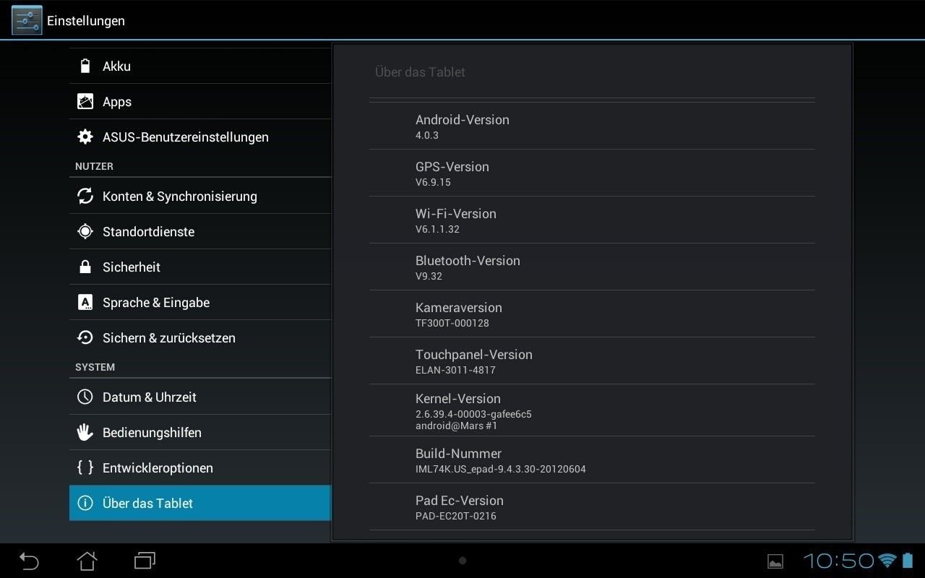
Task: Tap the curly braces icon for Entwickleroptionen
Action: point(85,467)
